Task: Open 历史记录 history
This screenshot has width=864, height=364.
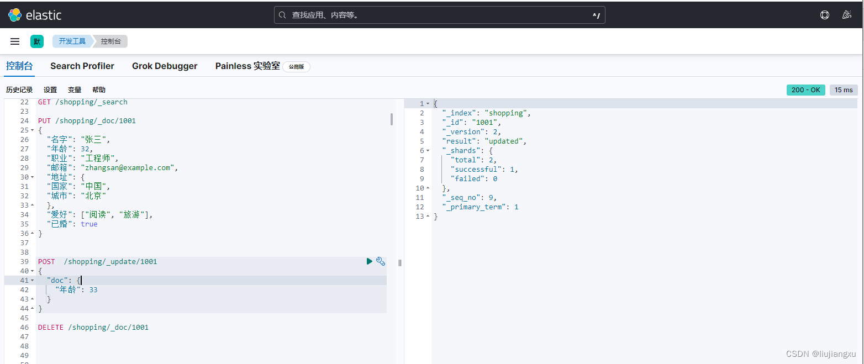Action: pyautogui.click(x=19, y=89)
